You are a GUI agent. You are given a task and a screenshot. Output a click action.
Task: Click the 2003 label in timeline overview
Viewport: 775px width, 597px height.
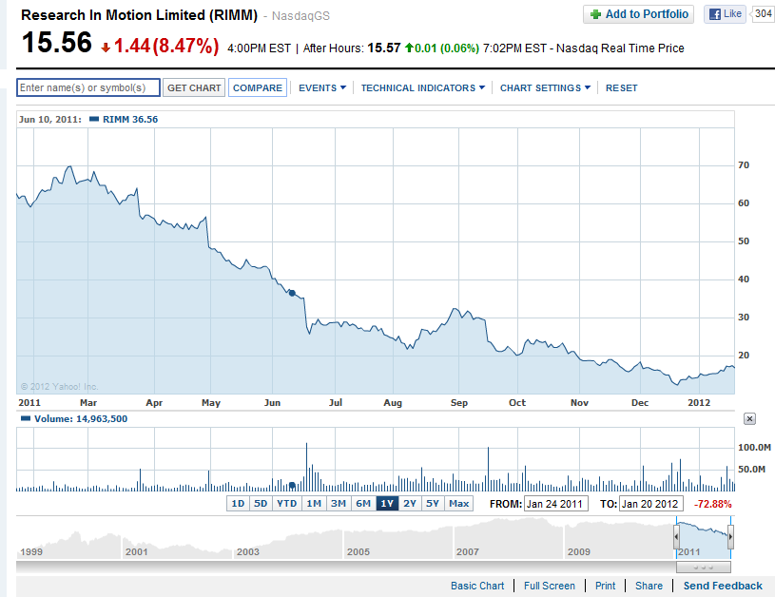[x=247, y=551]
